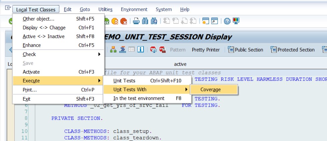Select In the test environment entry
This screenshot has height=141, width=327.
point(147,98)
